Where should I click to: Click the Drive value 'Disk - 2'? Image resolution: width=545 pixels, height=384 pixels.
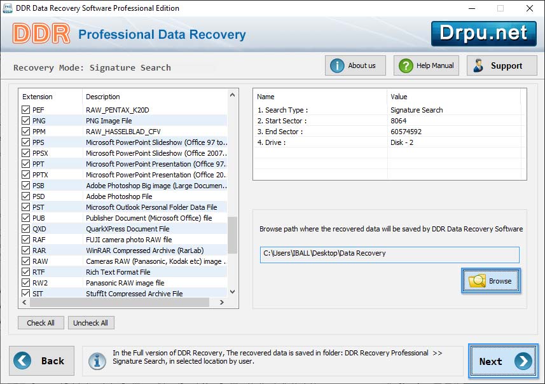click(x=402, y=142)
